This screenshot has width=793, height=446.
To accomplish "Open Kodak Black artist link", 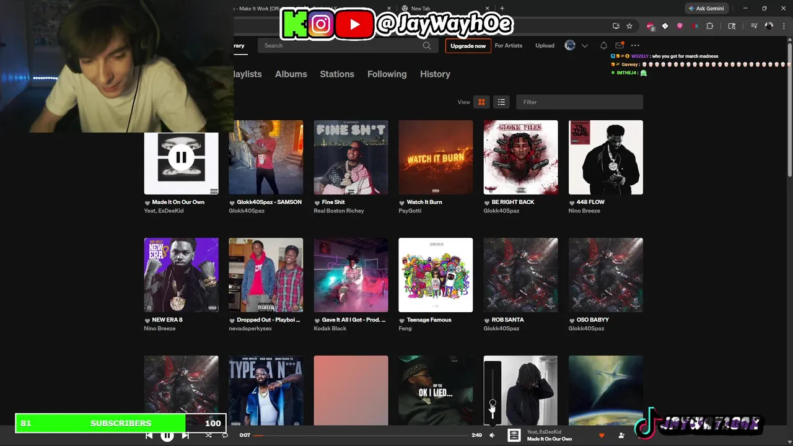I will click(330, 328).
